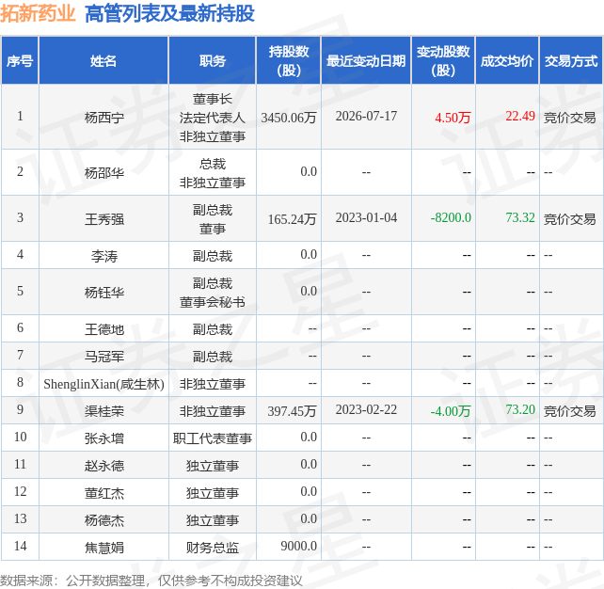Image resolution: width=604 pixels, height=589 pixels.
Task: Click row number 10
Action: coord(20,437)
